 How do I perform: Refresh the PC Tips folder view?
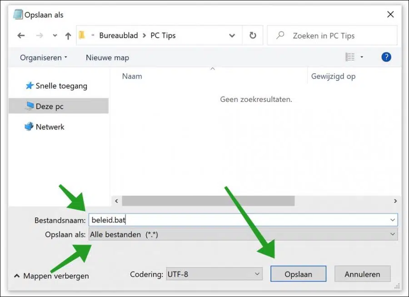point(253,35)
